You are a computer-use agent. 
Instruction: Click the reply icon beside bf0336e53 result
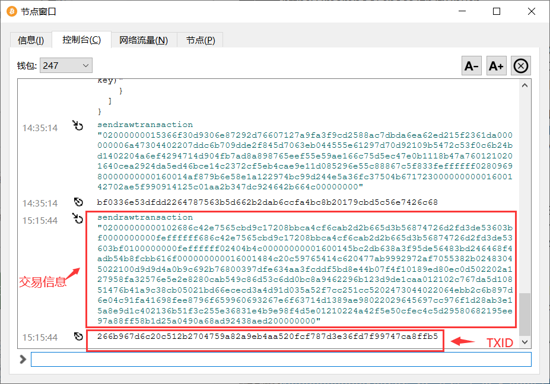click(78, 202)
